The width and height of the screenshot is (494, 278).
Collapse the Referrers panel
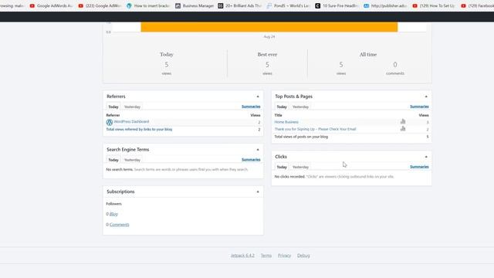coord(258,97)
